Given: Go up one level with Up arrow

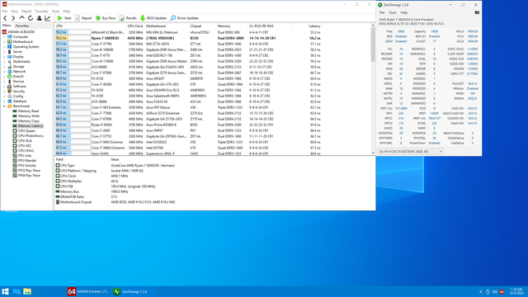Looking at the screenshot, I should pos(22,18).
